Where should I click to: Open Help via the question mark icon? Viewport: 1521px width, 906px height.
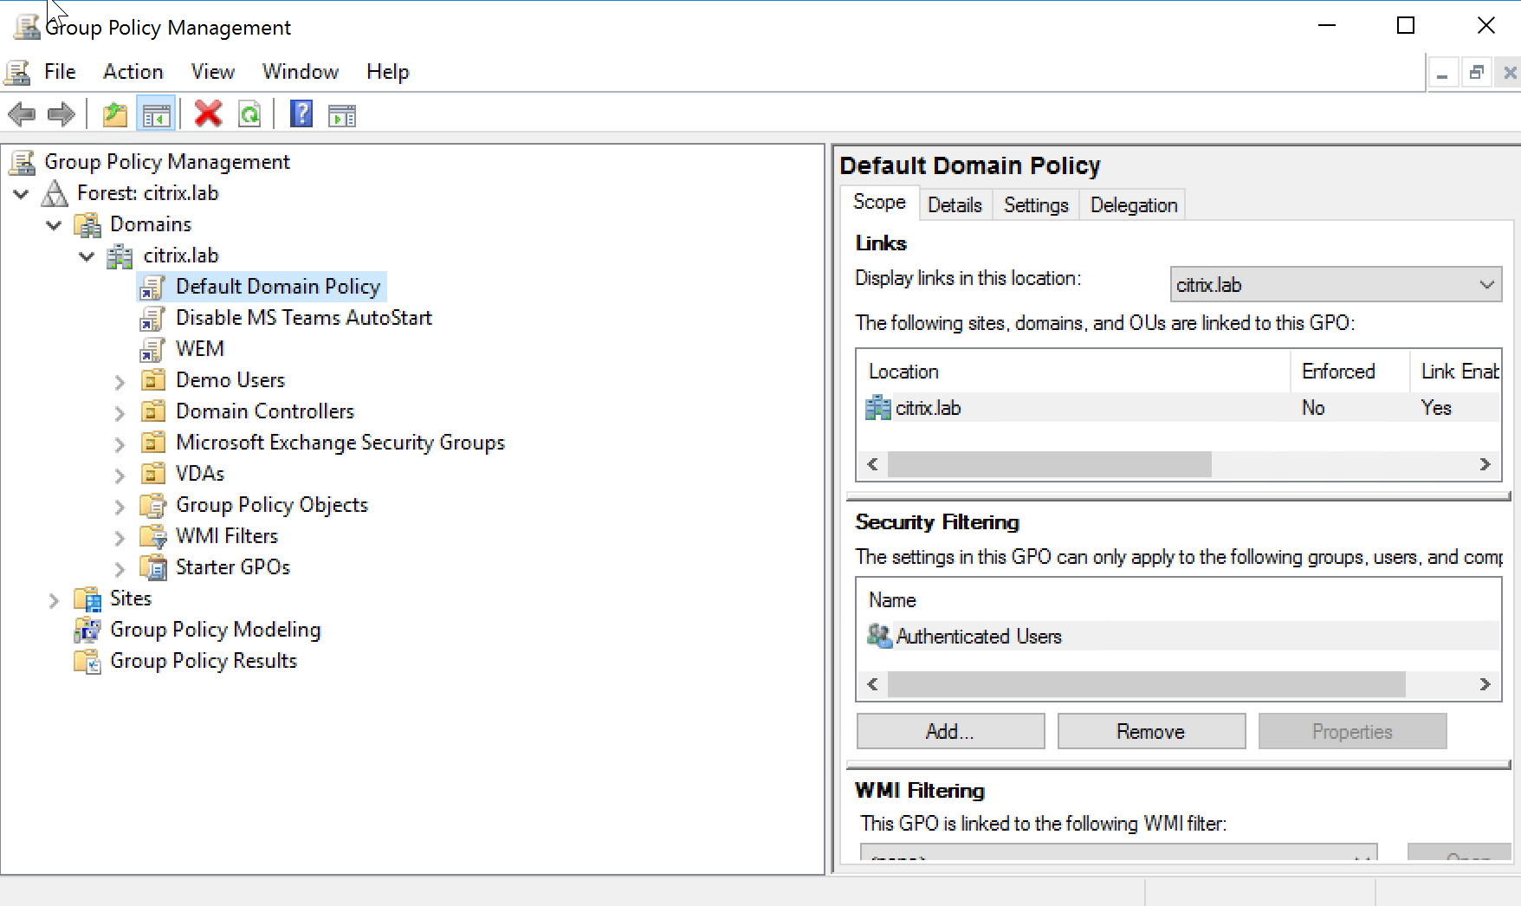[300, 113]
